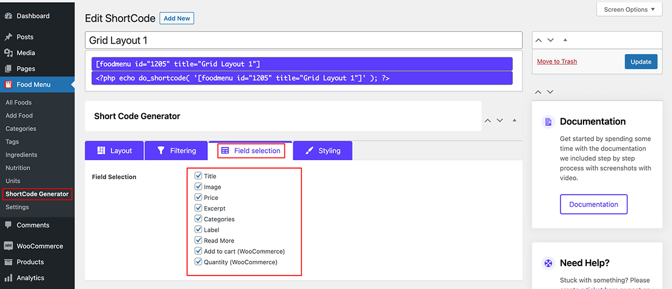The image size is (672, 289).
Task: Click the Add New button
Action: pyautogui.click(x=177, y=18)
